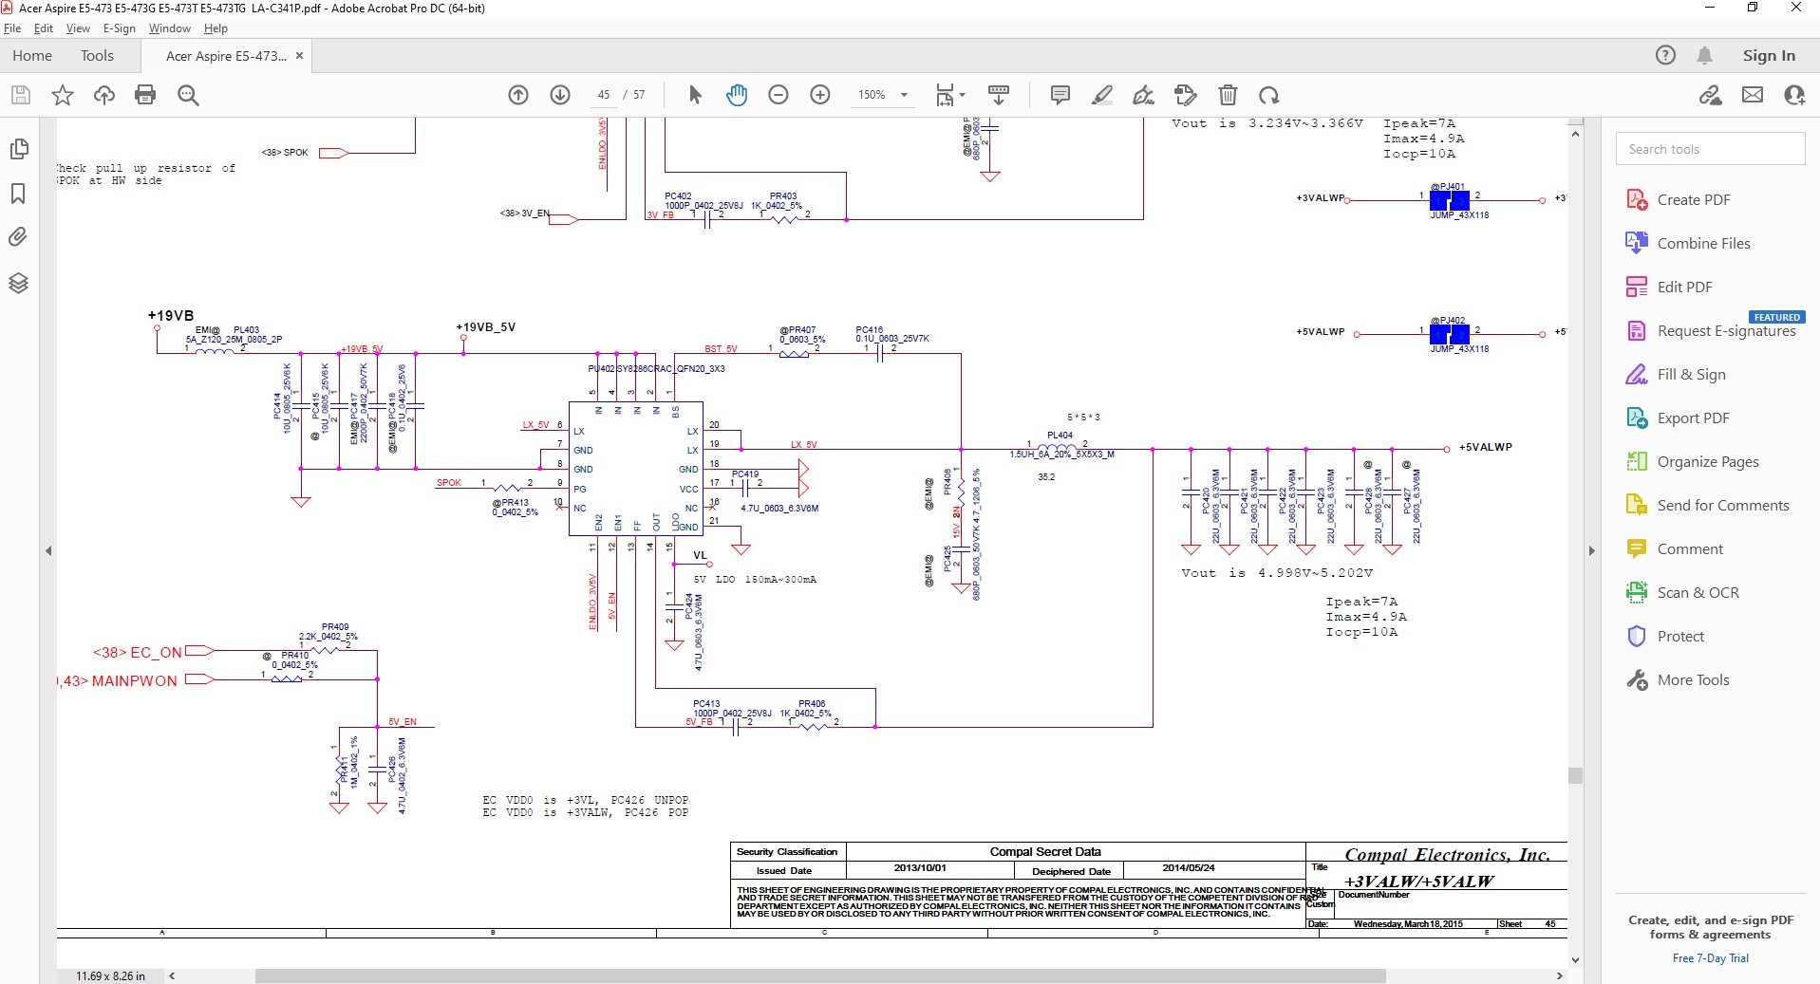This screenshot has width=1820, height=984.
Task: Go to next page arrow
Action: tap(560, 95)
